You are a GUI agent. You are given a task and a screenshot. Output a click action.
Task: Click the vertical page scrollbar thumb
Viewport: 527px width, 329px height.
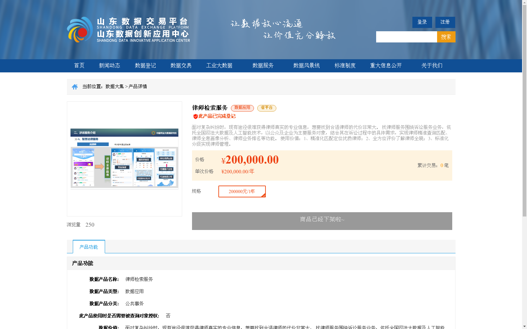(x=524, y=111)
